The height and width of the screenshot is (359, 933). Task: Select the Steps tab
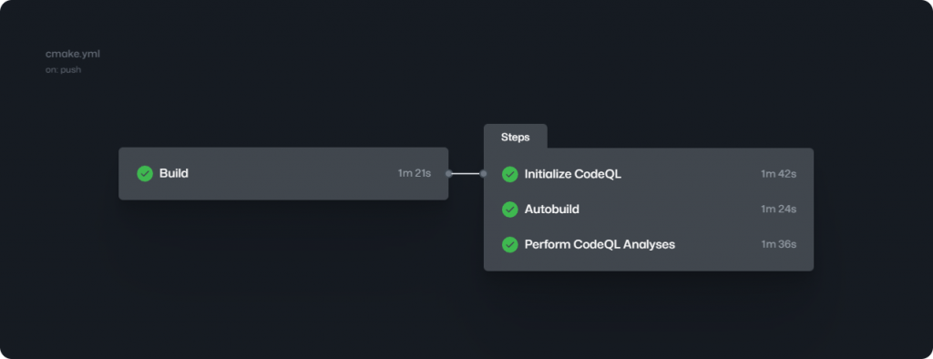516,137
